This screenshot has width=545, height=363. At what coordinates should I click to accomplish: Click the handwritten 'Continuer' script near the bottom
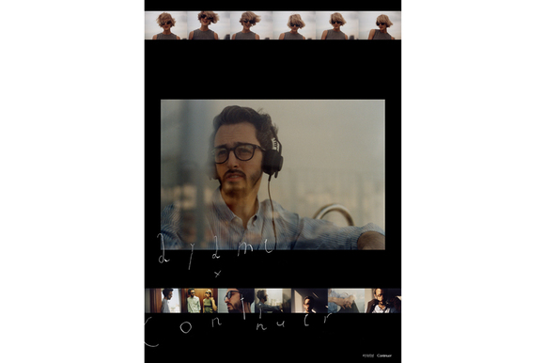coord(239,328)
